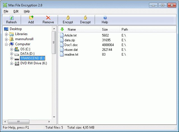Expand the Libraries tree node
This screenshot has width=179, height=132.
point(6,34)
